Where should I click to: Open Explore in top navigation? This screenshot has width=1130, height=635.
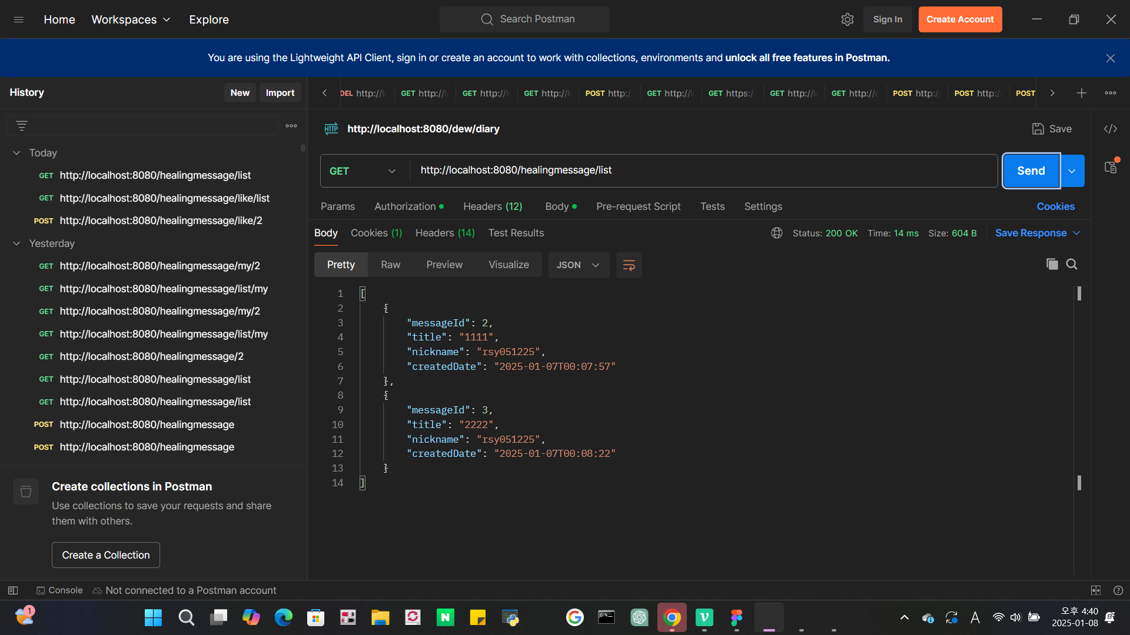click(209, 19)
